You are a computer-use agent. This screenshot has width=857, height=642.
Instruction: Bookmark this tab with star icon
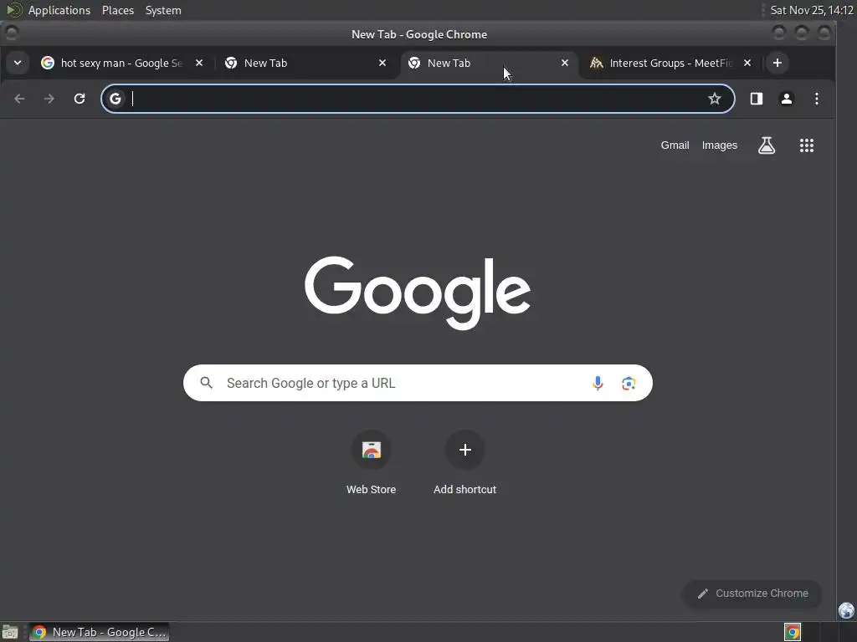click(x=715, y=99)
